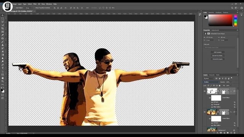
Task: Click the Create new group folder icon
Action: tap(228, 133)
